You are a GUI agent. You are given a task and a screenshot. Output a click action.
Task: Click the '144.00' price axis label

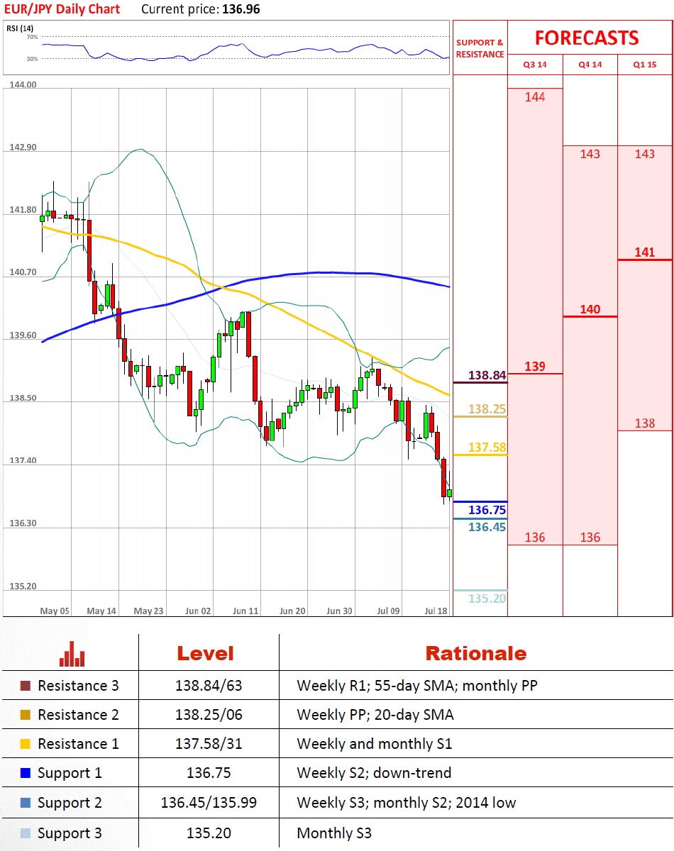coord(23,84)
